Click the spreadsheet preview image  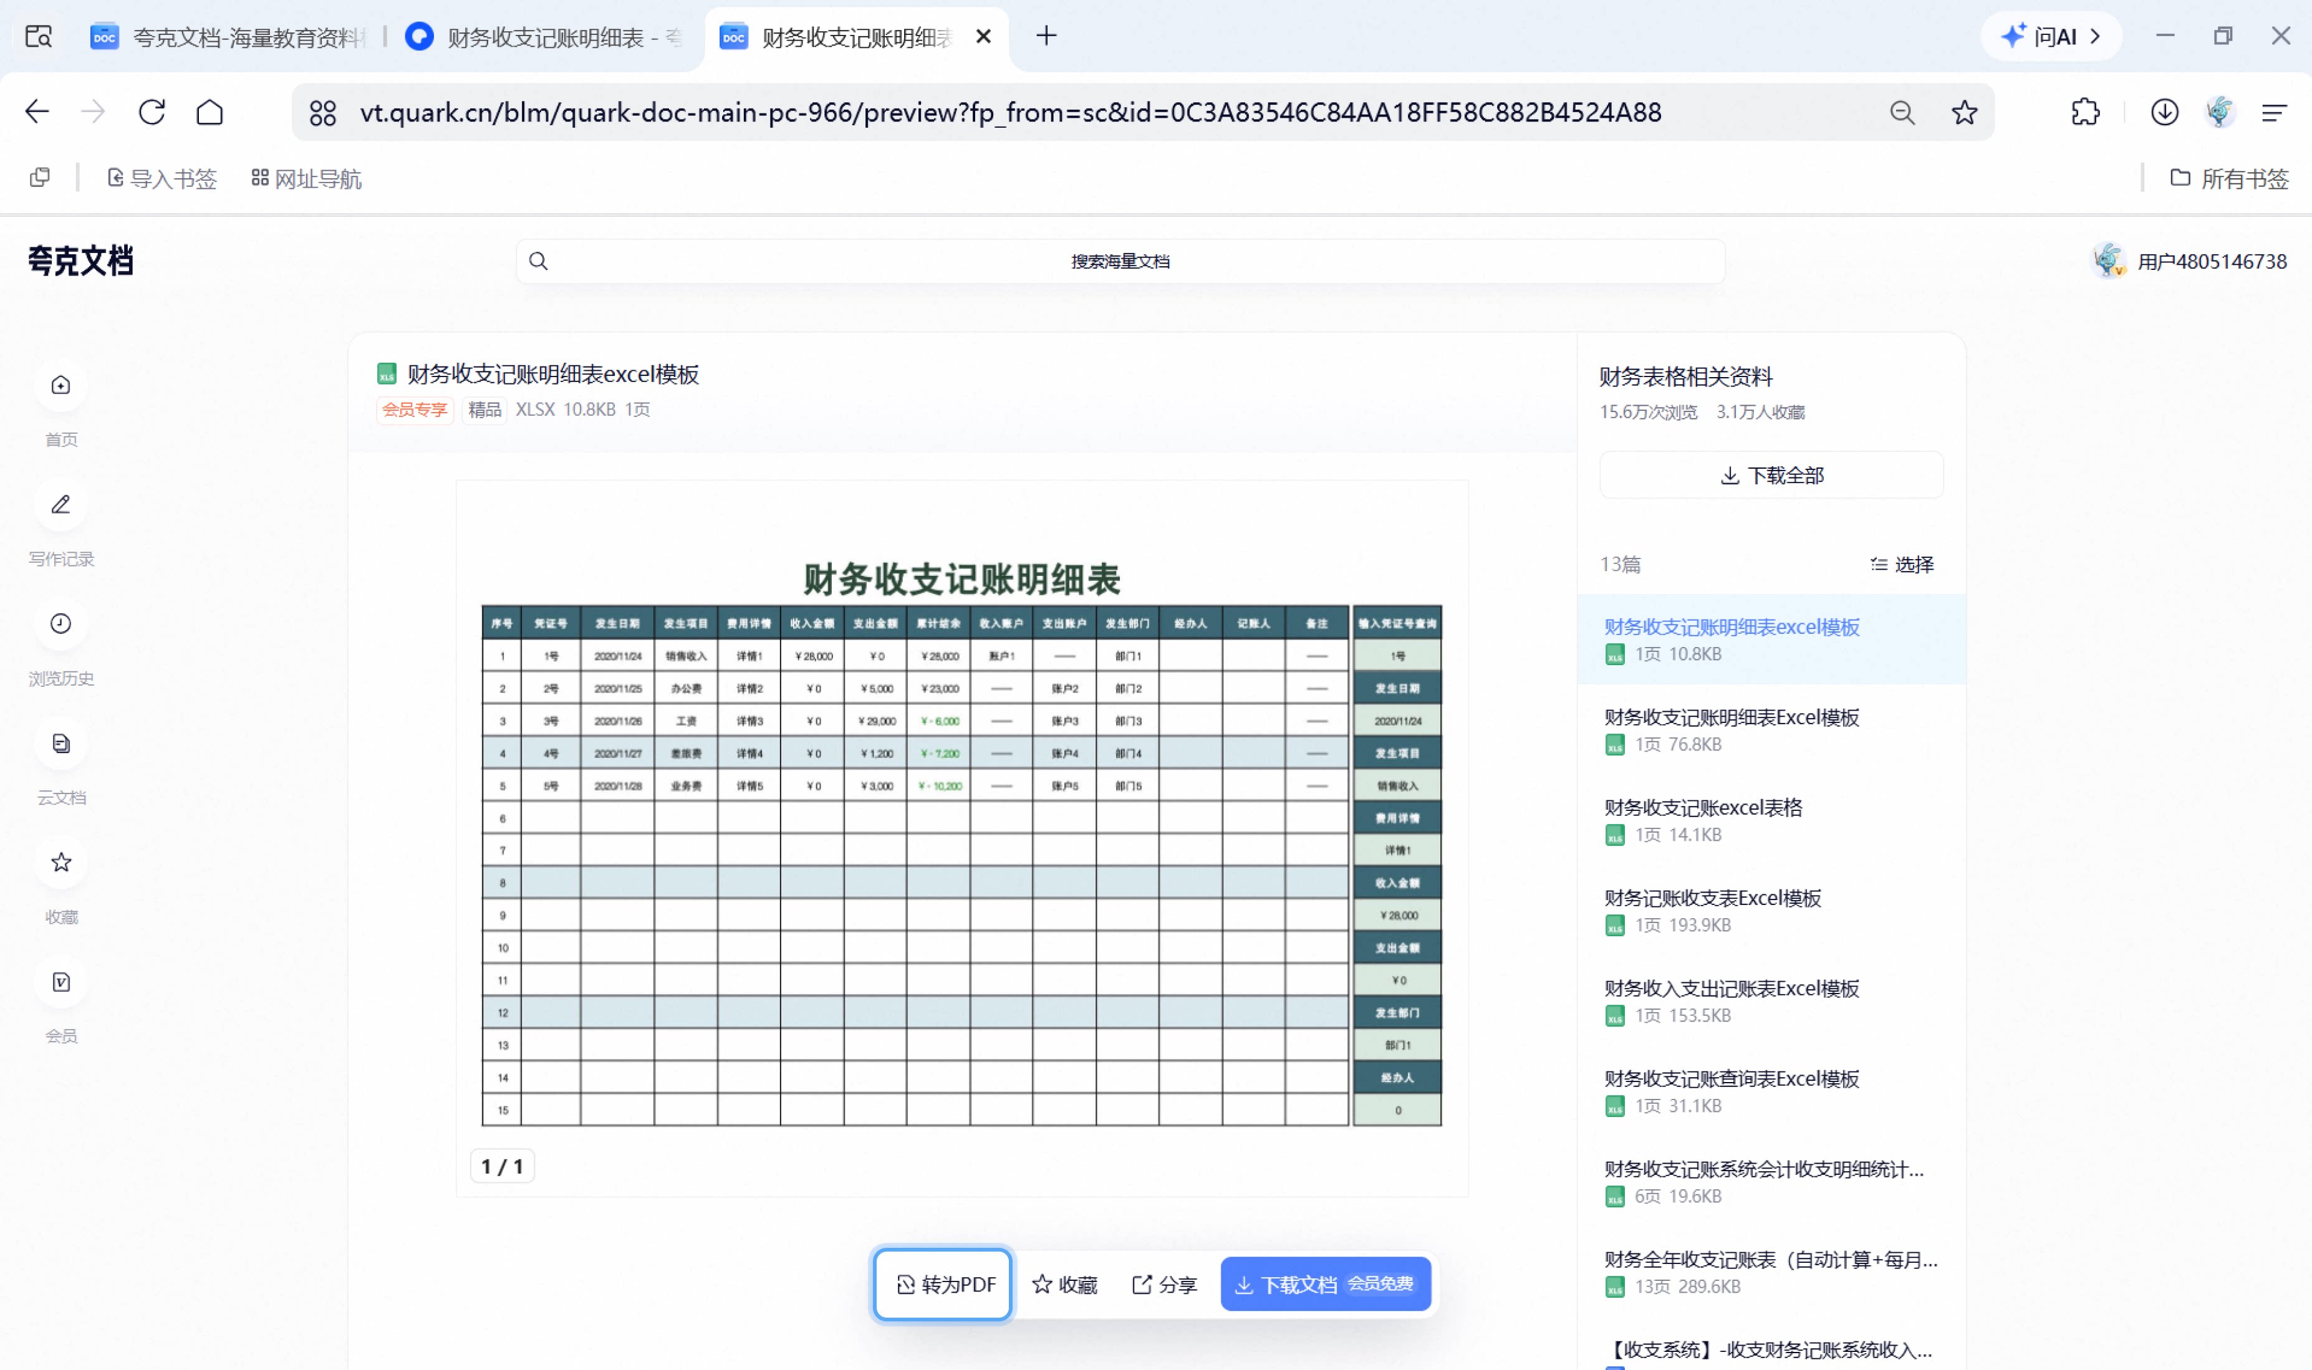coord(961,838)
